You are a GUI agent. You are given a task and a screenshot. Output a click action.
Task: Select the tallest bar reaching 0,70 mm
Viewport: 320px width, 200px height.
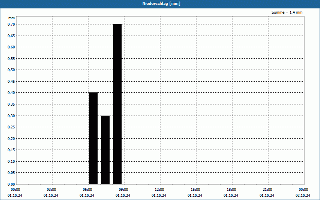[117, 104]
